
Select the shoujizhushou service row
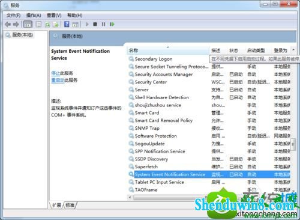[x=209, y=105]
